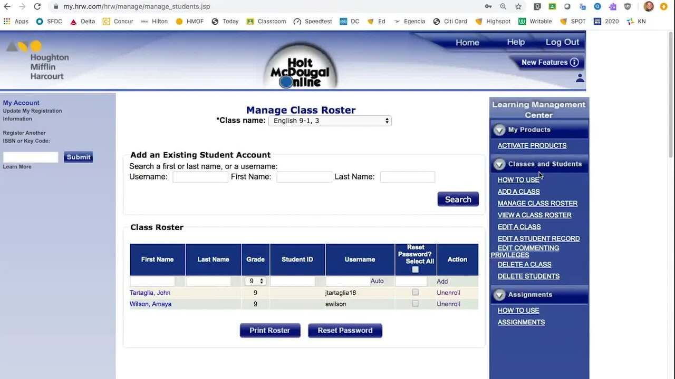Open the Help menu item
This screenshot has height=379, width=675.
tap(515, 42)
